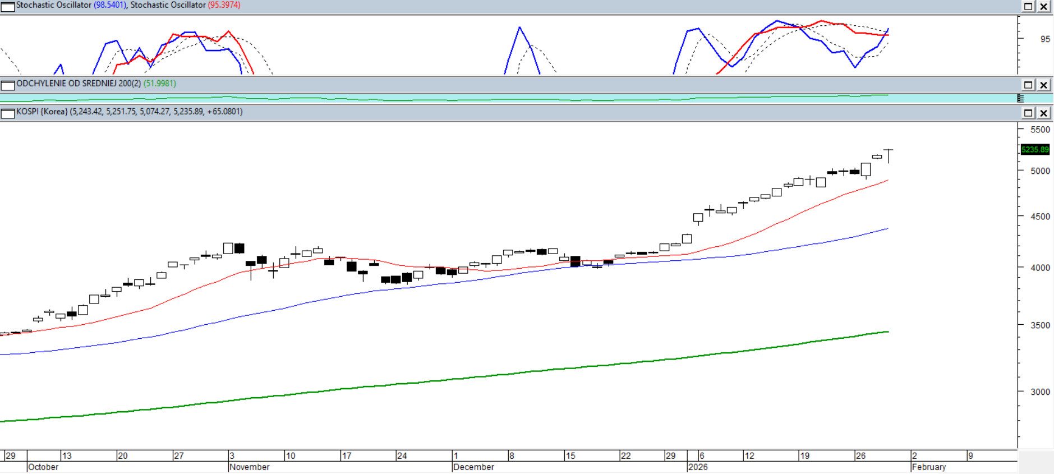This screenshot has height=474, width=1054.
Task: Click the 5000 level on price scale
Action: [x=1039, y=171]
